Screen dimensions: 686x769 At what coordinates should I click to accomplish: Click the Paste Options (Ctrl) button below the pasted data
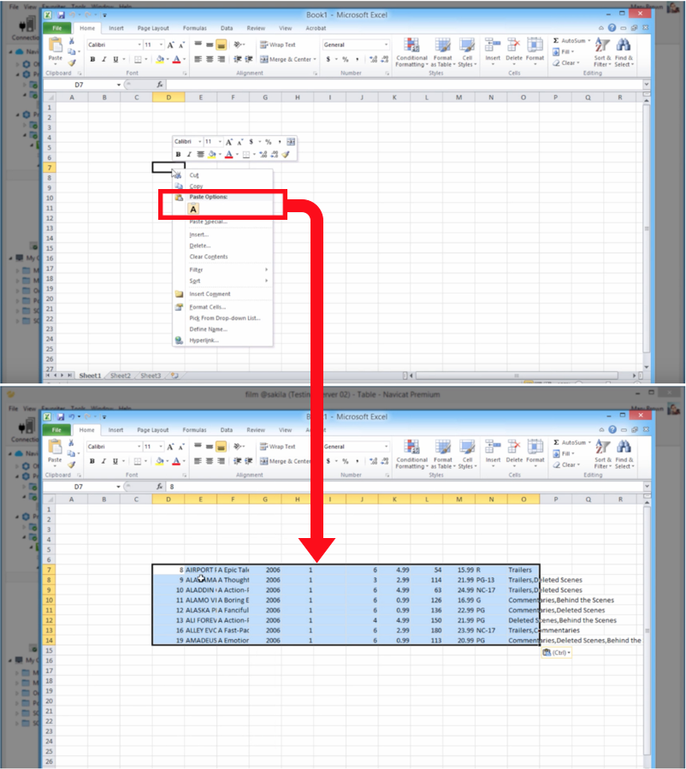[x=557, y=653]
